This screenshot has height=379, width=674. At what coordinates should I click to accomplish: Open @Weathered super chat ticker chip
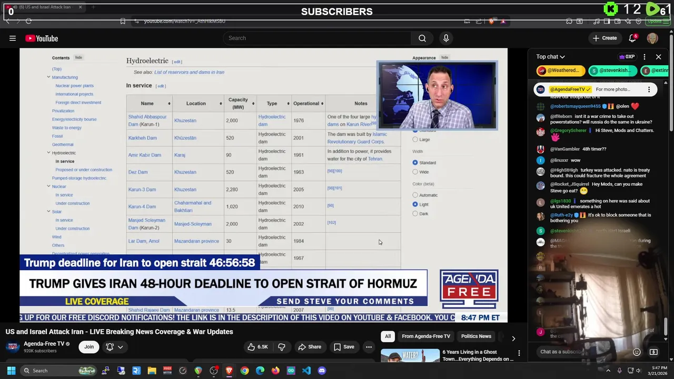click(561, 71)
